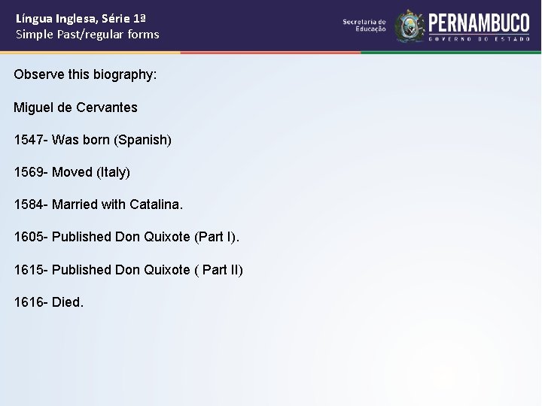This screenshot has width=542, height=406.
Task: Click the yellow segment of the header stripe
Action: (x=90, y=53)
